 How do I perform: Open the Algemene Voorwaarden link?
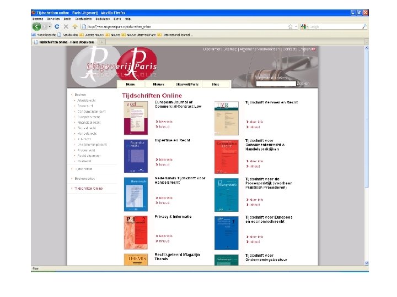260,50
